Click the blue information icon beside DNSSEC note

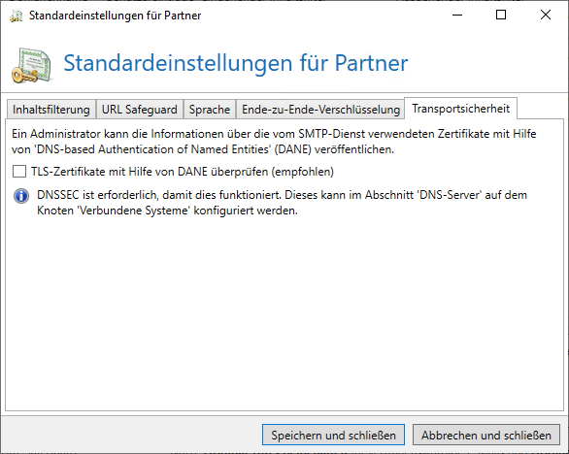(21, 196)
